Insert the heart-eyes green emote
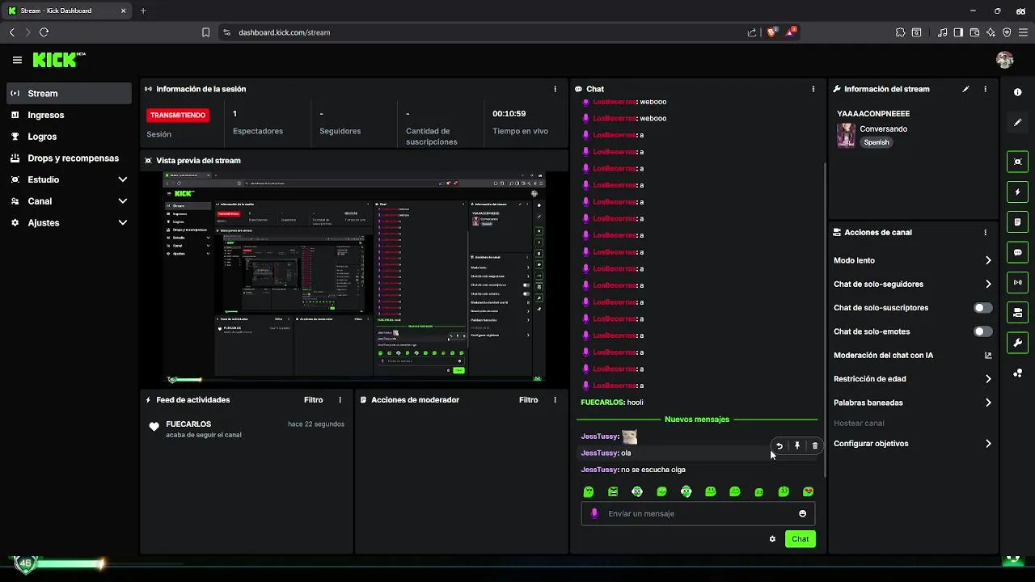The width and height of the screenshot is (1035, 582). 808,491
